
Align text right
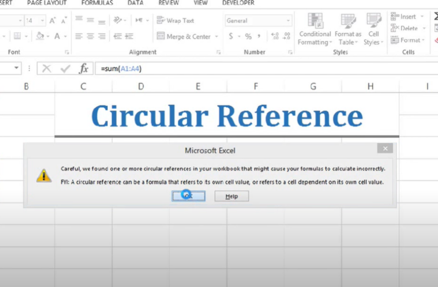[x=102, y=36]
